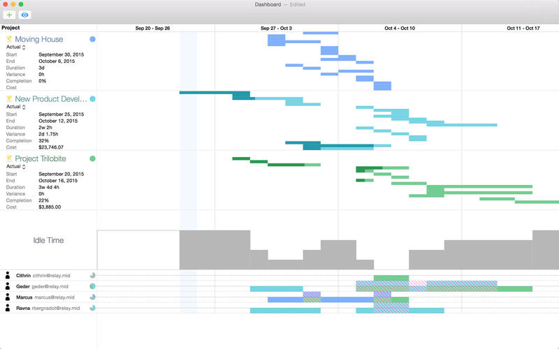Viewport: 559px width, 349px height.
Task: Click Marcus's workload pie chart icon
Action: 92,297
